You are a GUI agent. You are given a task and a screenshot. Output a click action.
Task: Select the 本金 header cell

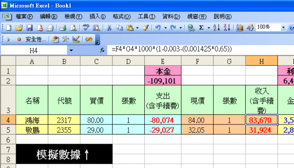point(163,71)
